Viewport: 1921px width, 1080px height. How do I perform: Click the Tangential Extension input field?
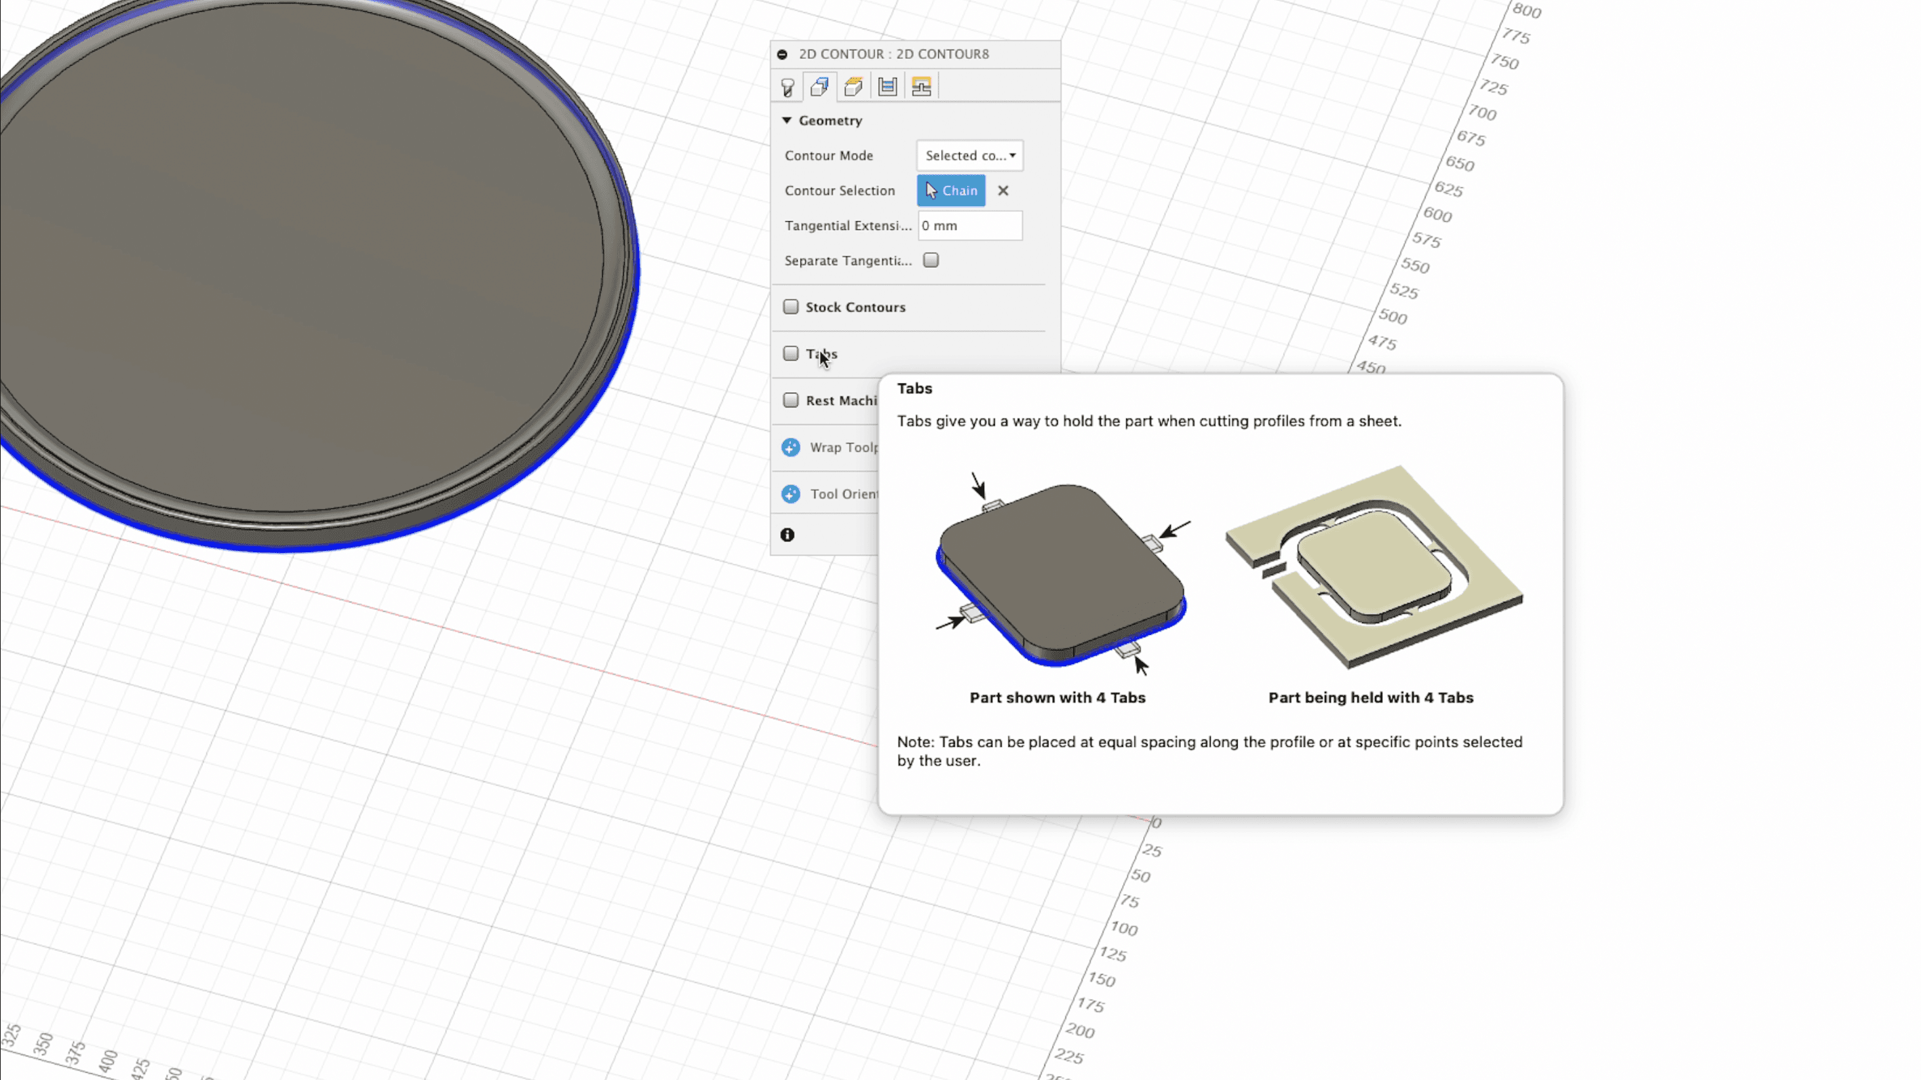pyautogui.click(x=969, y=225)
